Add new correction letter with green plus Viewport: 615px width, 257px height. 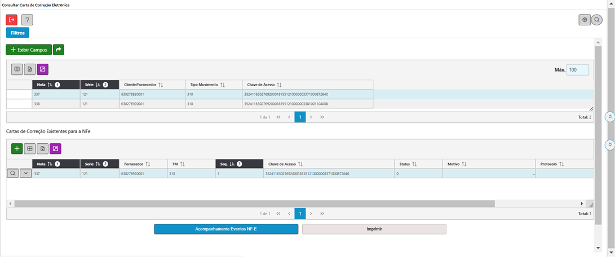click(x=17, y=149)
